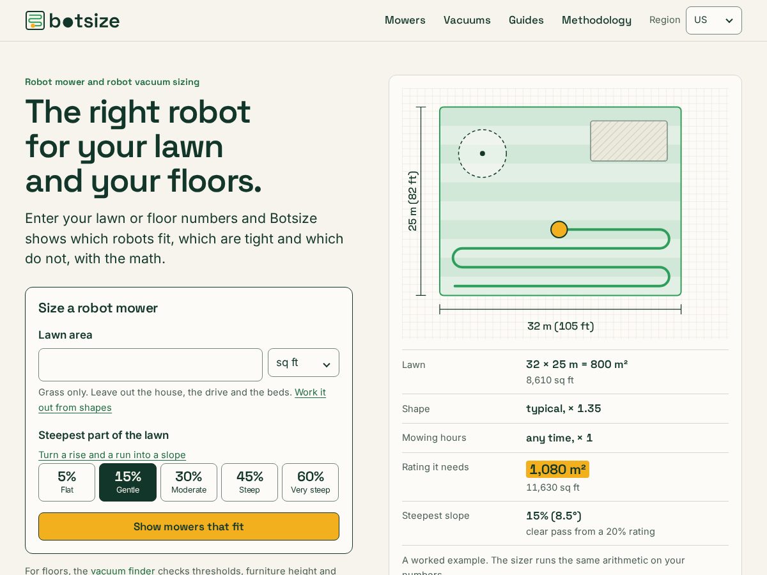767x575 pixels.
Task: Click 'clear pass from a 20% rating' text
Action: coord(591,532)
